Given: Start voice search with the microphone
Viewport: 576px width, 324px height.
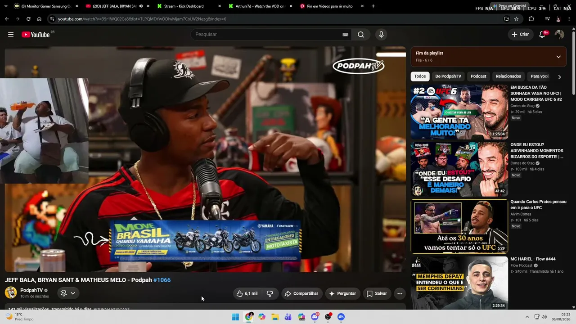Looking at the screenshot, I should (x=381, y=35).
